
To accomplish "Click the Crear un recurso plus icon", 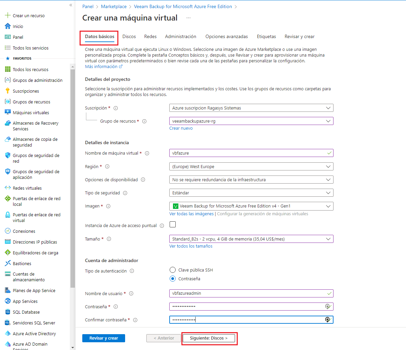I will (x=7, y=15).
